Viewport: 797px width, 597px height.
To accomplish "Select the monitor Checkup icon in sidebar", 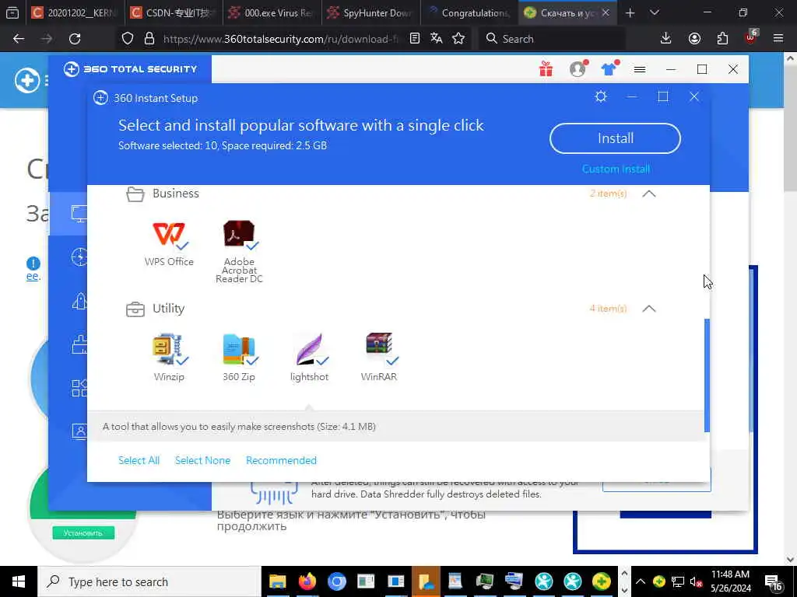I will pos(79,214).
